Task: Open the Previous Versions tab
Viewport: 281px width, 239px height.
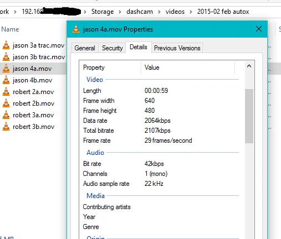Action: click(177, 48)
